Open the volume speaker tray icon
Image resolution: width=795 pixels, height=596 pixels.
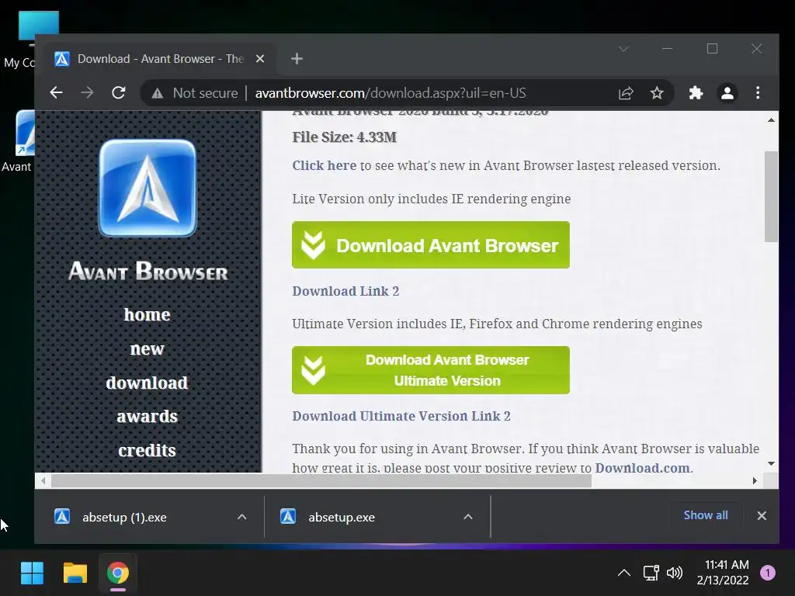coord(675,573)
